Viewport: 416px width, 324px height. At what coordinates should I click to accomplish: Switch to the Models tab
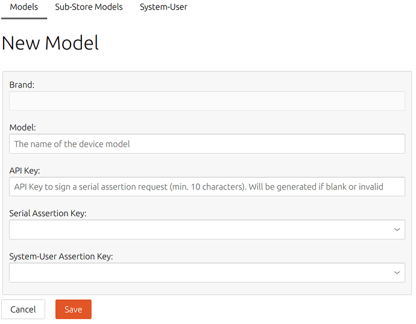[x=24, y=7]
